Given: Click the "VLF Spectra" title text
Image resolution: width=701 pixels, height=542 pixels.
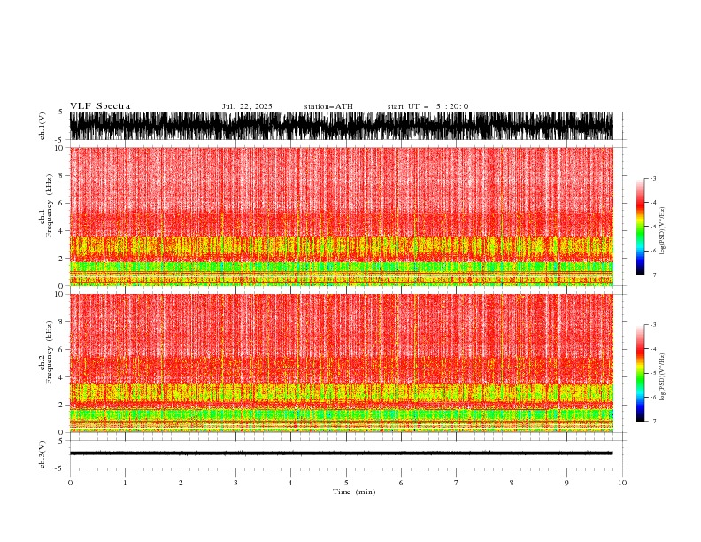Looking at the screenshot, I should coord(100,106).
